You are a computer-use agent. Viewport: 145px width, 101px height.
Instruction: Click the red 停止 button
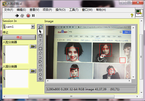19,37
